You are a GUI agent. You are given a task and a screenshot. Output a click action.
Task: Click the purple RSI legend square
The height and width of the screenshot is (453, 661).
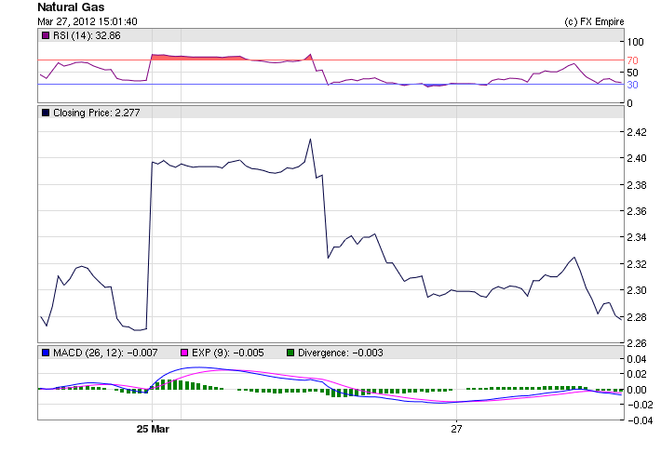pyautogui.click(x=46, y=35)
